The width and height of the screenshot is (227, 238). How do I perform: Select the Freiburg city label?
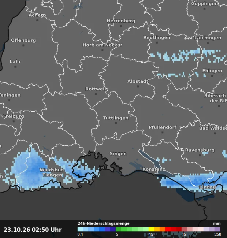click(14, 116)
